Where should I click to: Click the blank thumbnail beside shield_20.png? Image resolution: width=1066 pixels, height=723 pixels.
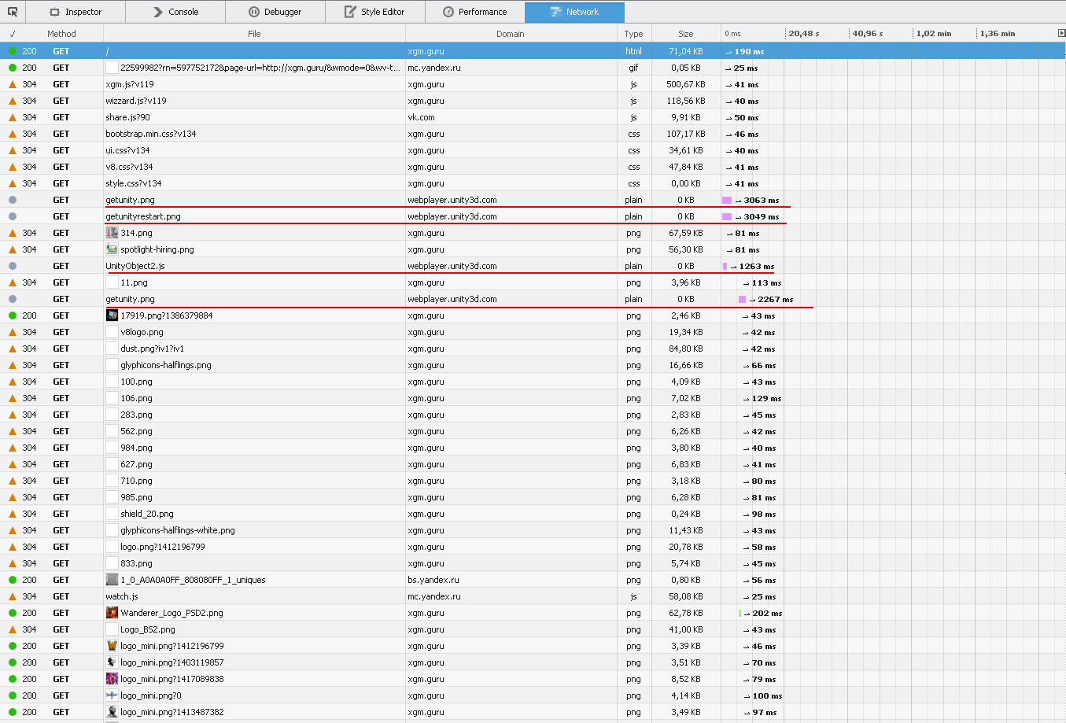pyautogui.click(x=112, y=514)
